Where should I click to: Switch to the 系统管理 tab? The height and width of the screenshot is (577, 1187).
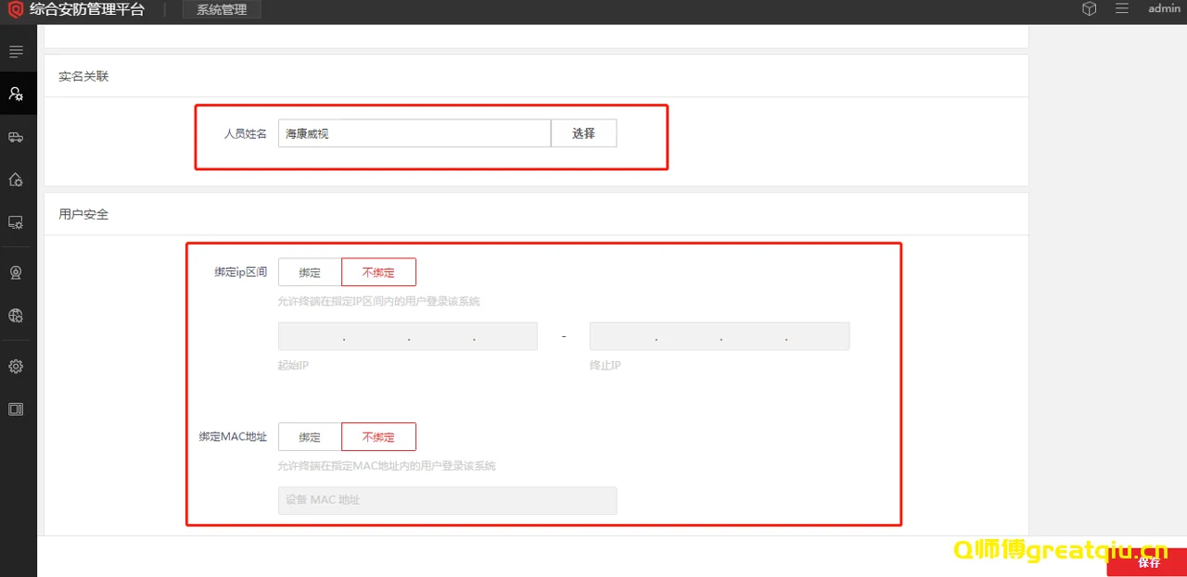pyautogui.click(x=222, y=10)
